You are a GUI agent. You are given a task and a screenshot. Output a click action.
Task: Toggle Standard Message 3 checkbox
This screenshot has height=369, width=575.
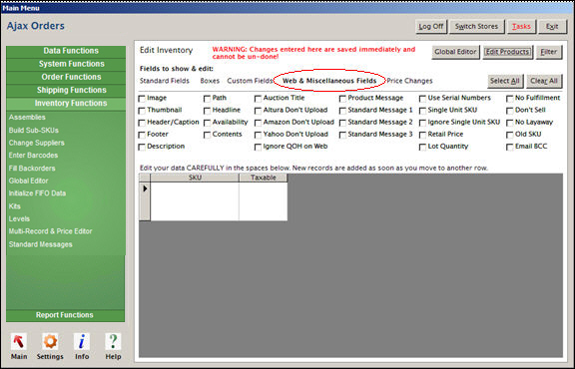342,135
